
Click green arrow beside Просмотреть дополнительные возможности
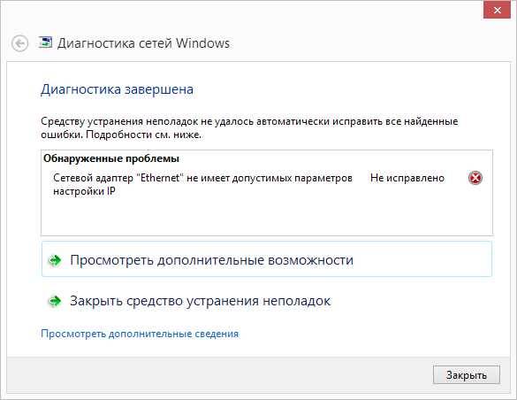[x=55, y=260]
